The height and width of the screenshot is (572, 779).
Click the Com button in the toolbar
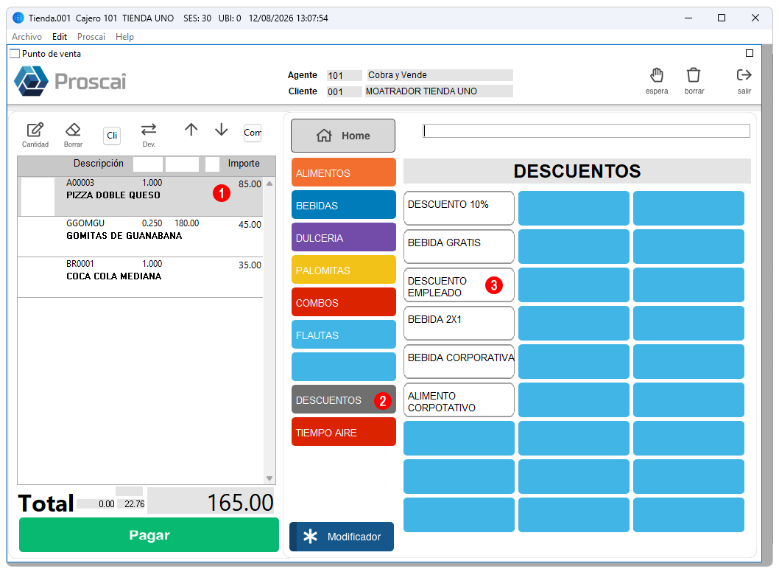[x=253, y=133]
